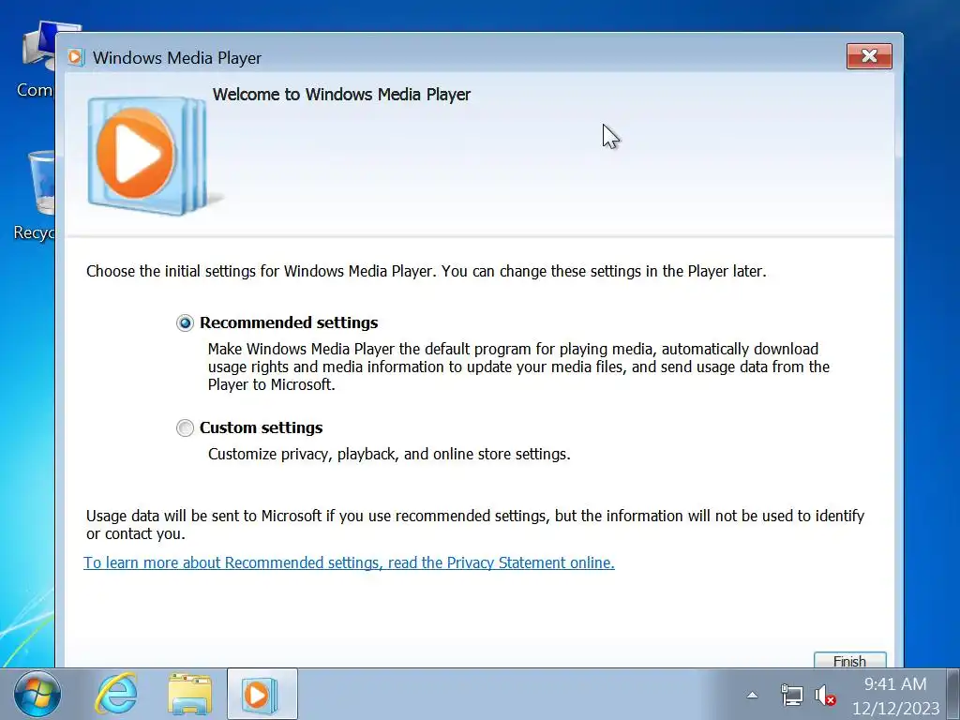The image size is (960, 720).
Task: Open the Windows Start menu orb
Action: (x=37, y=694)
